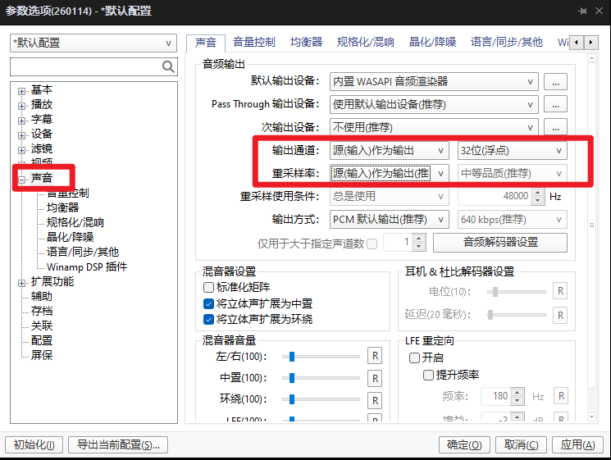Switch to the 规格化/混响 tab
The image size is (611, 460).
366,42
